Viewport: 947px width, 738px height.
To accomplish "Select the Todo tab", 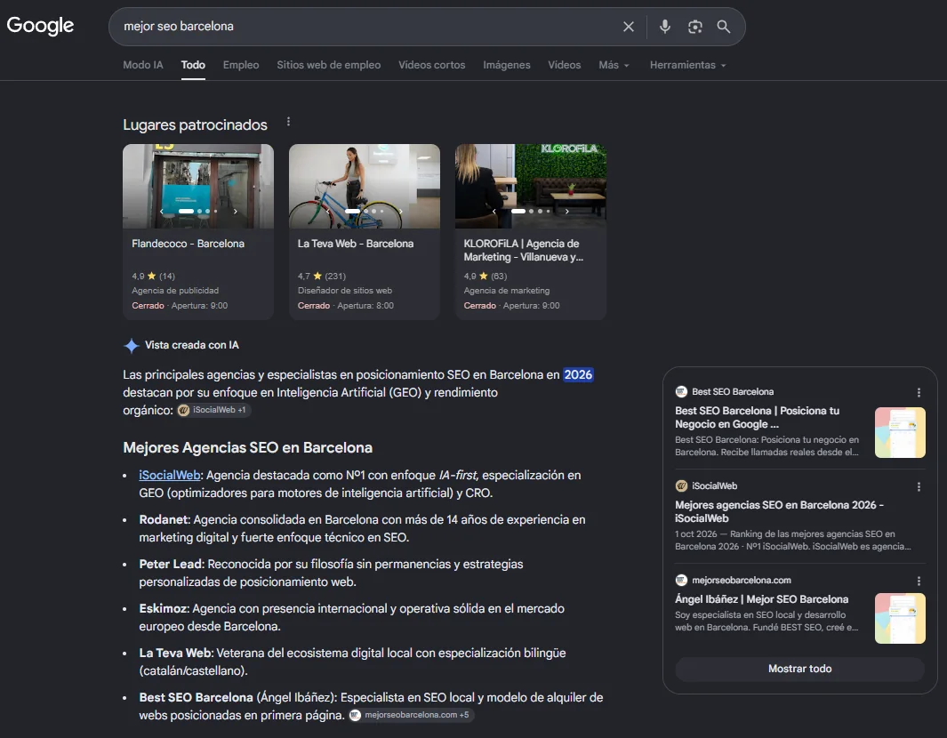I will (193, 65).
